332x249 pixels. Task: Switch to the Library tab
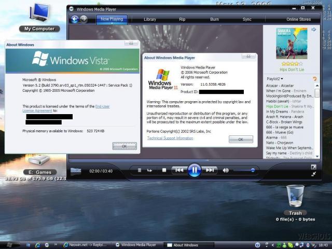point(150,19)
